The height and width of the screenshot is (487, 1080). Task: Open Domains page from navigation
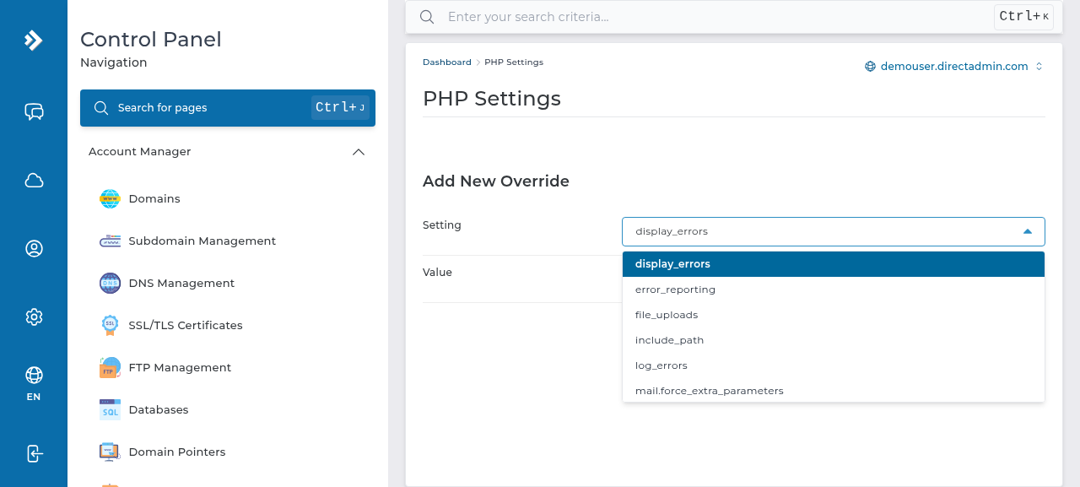(x=154, y=199)
